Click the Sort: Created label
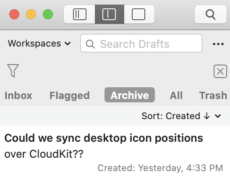Image resolution: width=230 pixels, height=177 pixels. coord(171,116)
